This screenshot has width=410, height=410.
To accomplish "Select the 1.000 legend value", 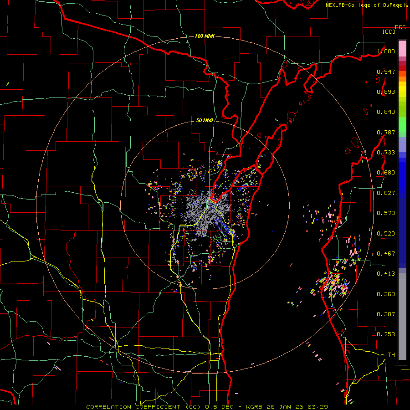I will click(x=386, y=51).
